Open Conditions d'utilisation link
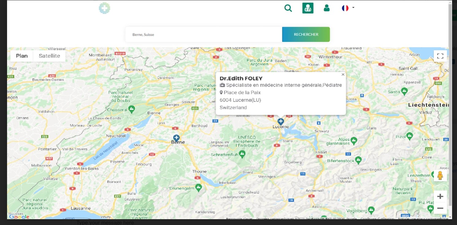Image resolution: width=457 pixels, height=225 pixels. click(x=377, y=219)
